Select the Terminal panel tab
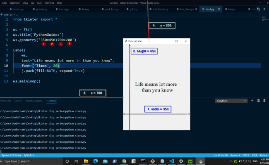 pos(51,101)
